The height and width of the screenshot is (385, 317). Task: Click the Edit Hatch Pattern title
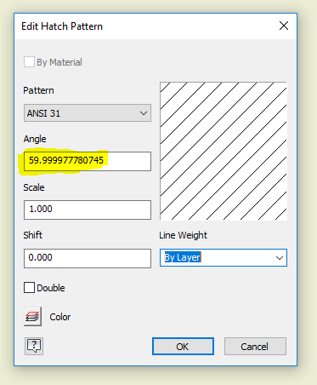[x=62, y=26]
